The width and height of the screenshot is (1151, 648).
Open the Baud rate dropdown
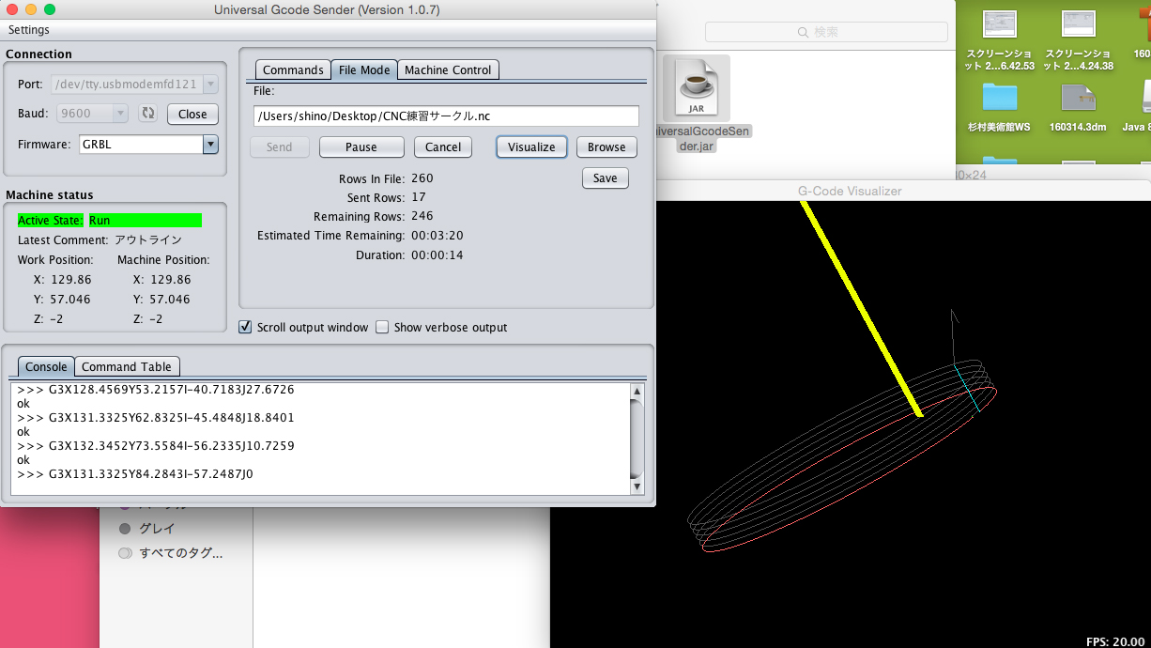coord(92,114)
